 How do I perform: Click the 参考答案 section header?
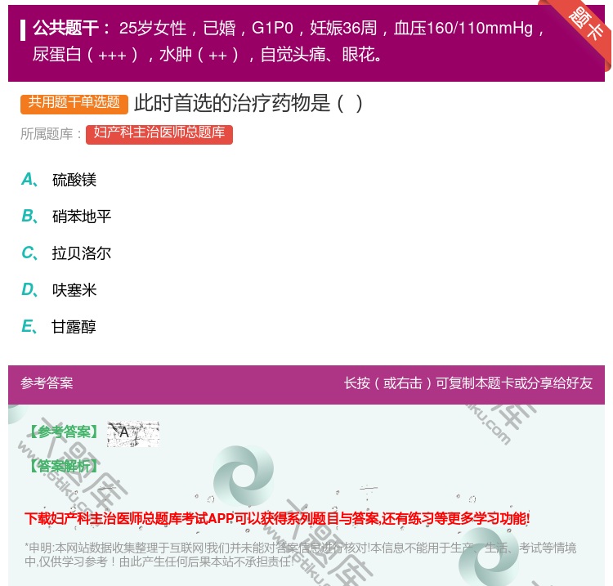(47, 383)
